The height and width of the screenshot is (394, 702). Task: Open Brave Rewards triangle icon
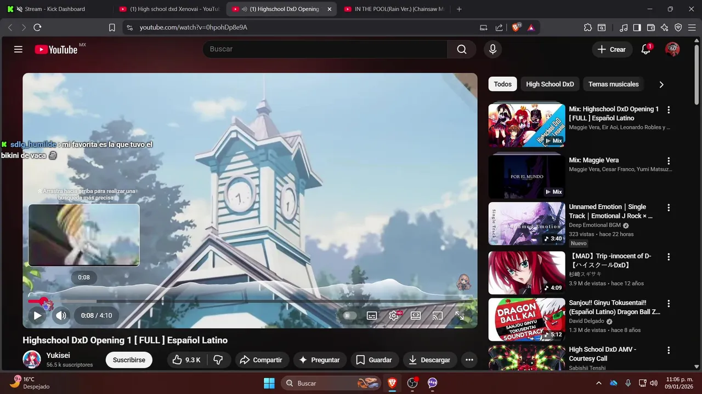pos(531,27)
